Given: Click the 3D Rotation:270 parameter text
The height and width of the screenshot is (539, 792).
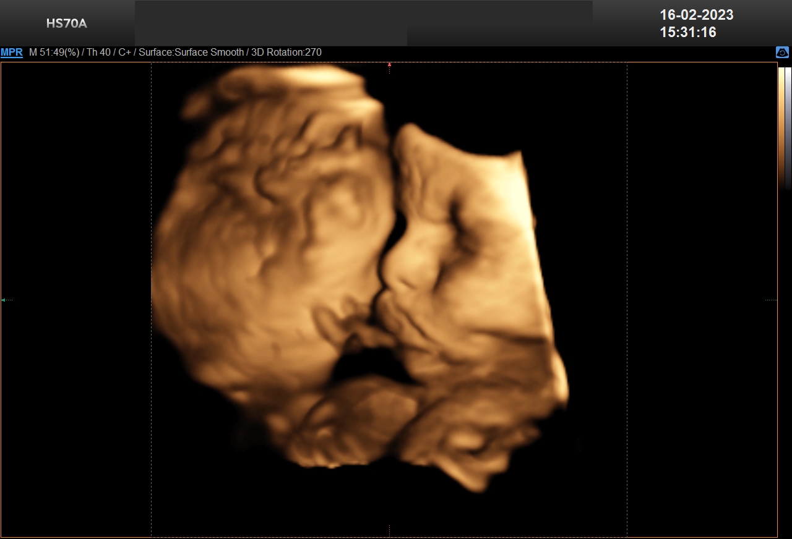Looking at the screenshot, I should pos(286,53).
